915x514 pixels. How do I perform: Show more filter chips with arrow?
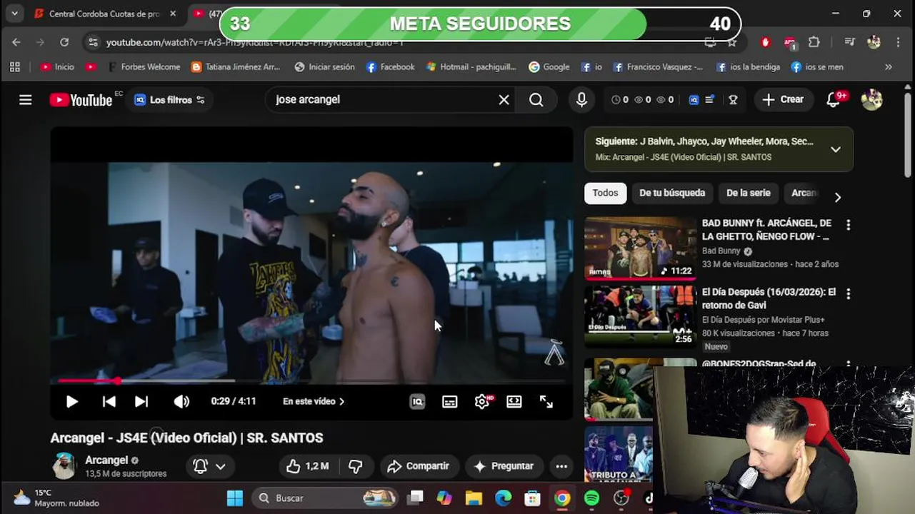(x=838, y=197)
